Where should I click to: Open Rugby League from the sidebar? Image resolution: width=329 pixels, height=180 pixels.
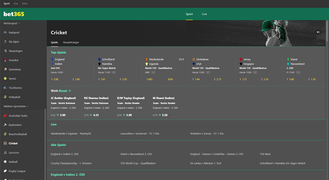click(x=17, y=171)
